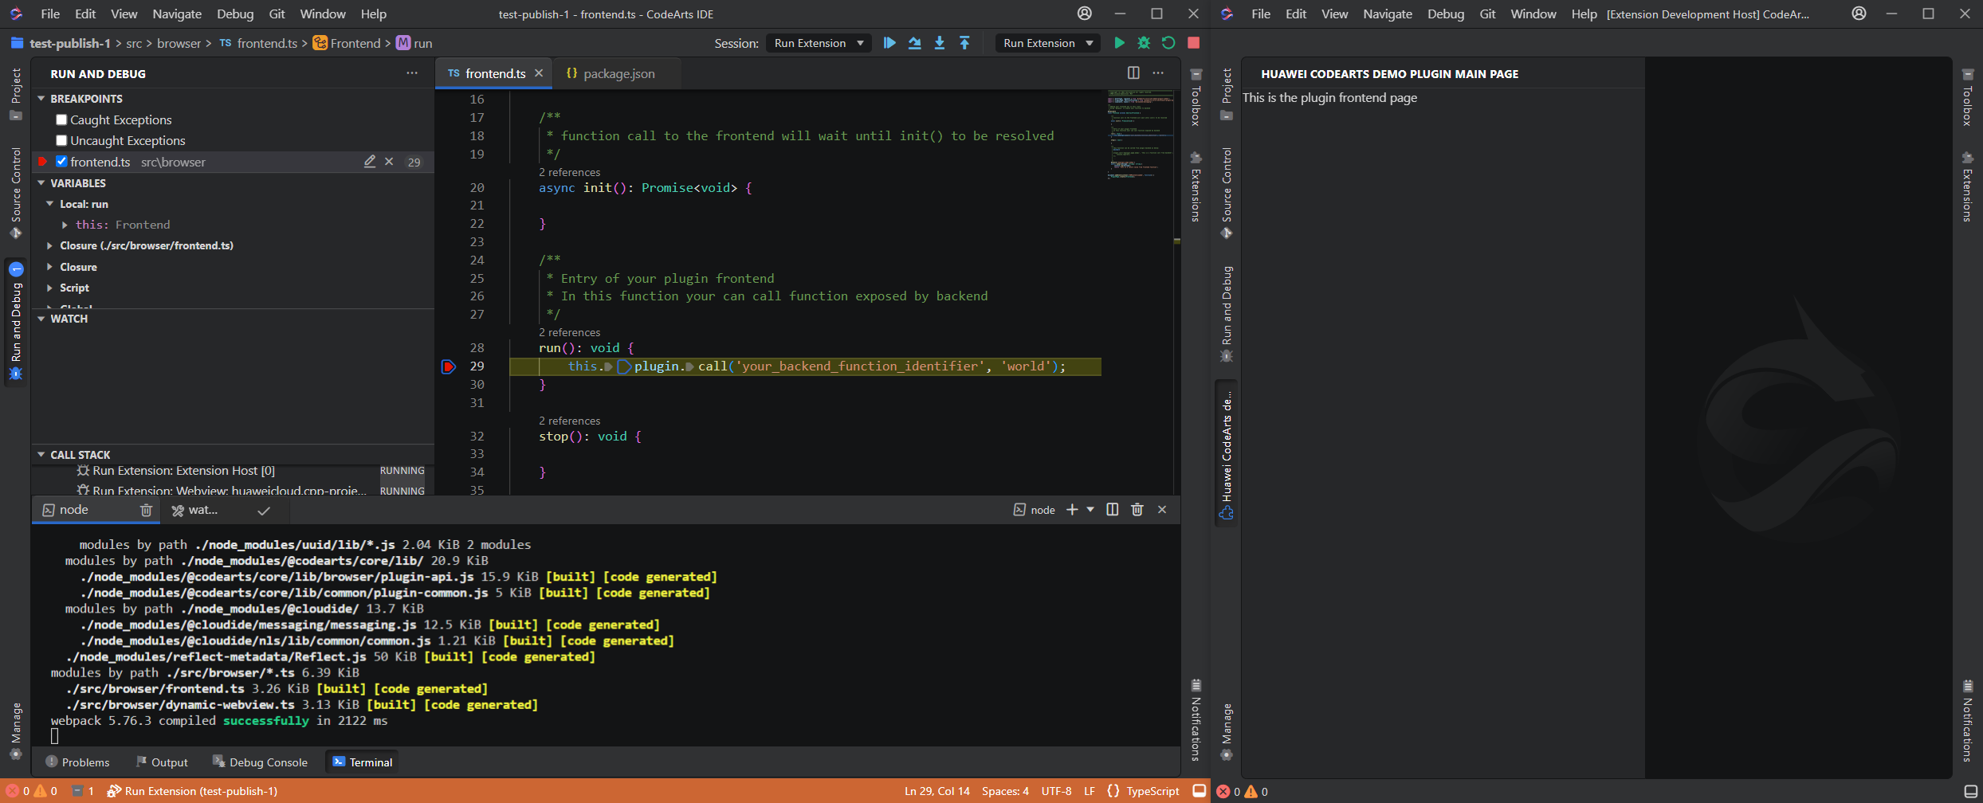
Task: Switch to the package.json tab
Action: (618, 73)
